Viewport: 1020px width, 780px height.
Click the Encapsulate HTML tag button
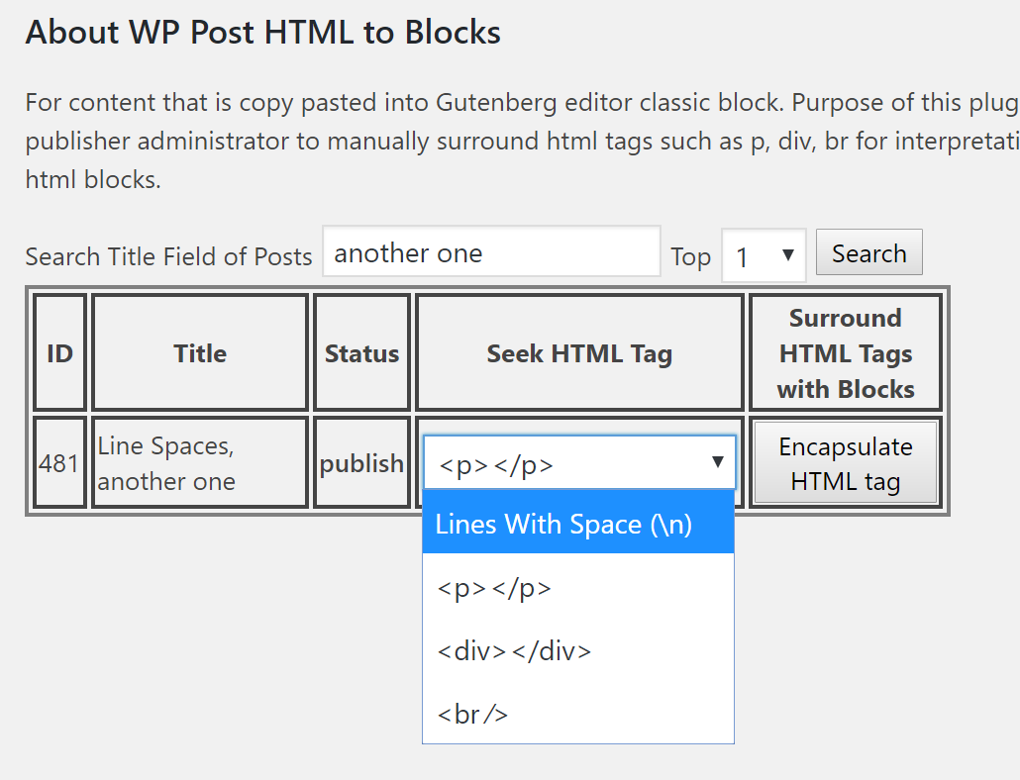(846, 463)
